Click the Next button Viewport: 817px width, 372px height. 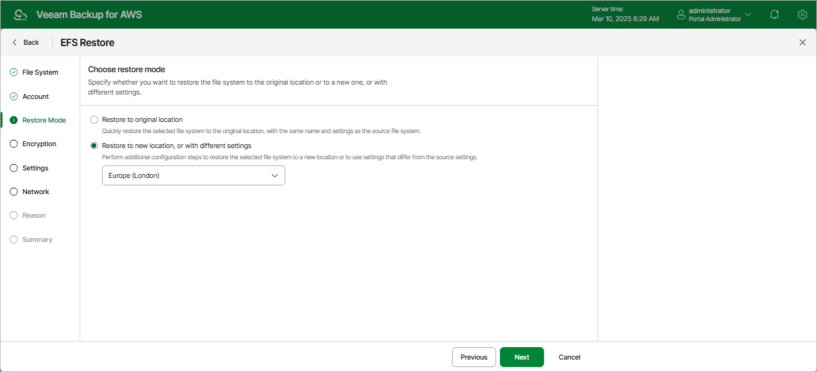point(521,356)
